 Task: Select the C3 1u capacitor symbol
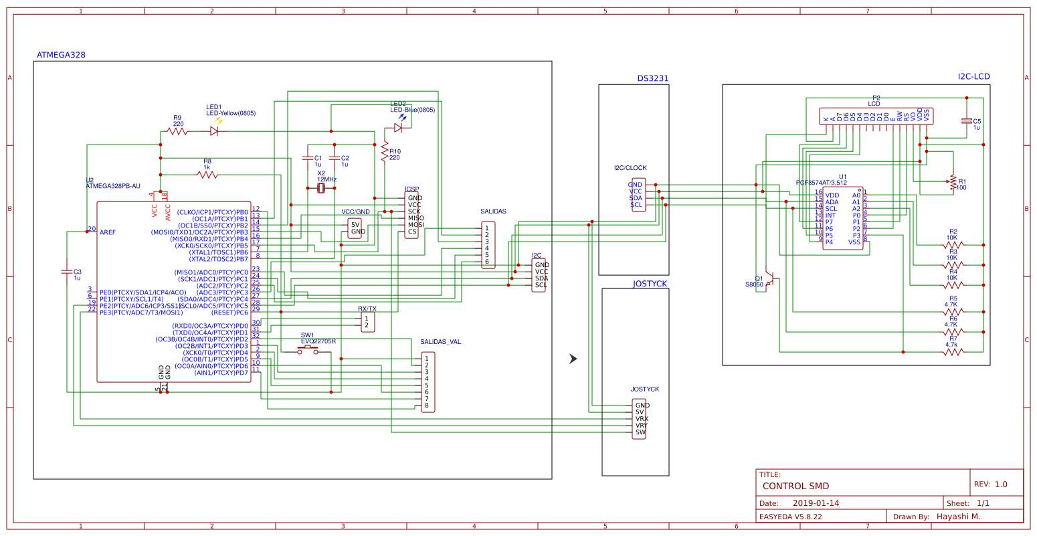[67, 272]
